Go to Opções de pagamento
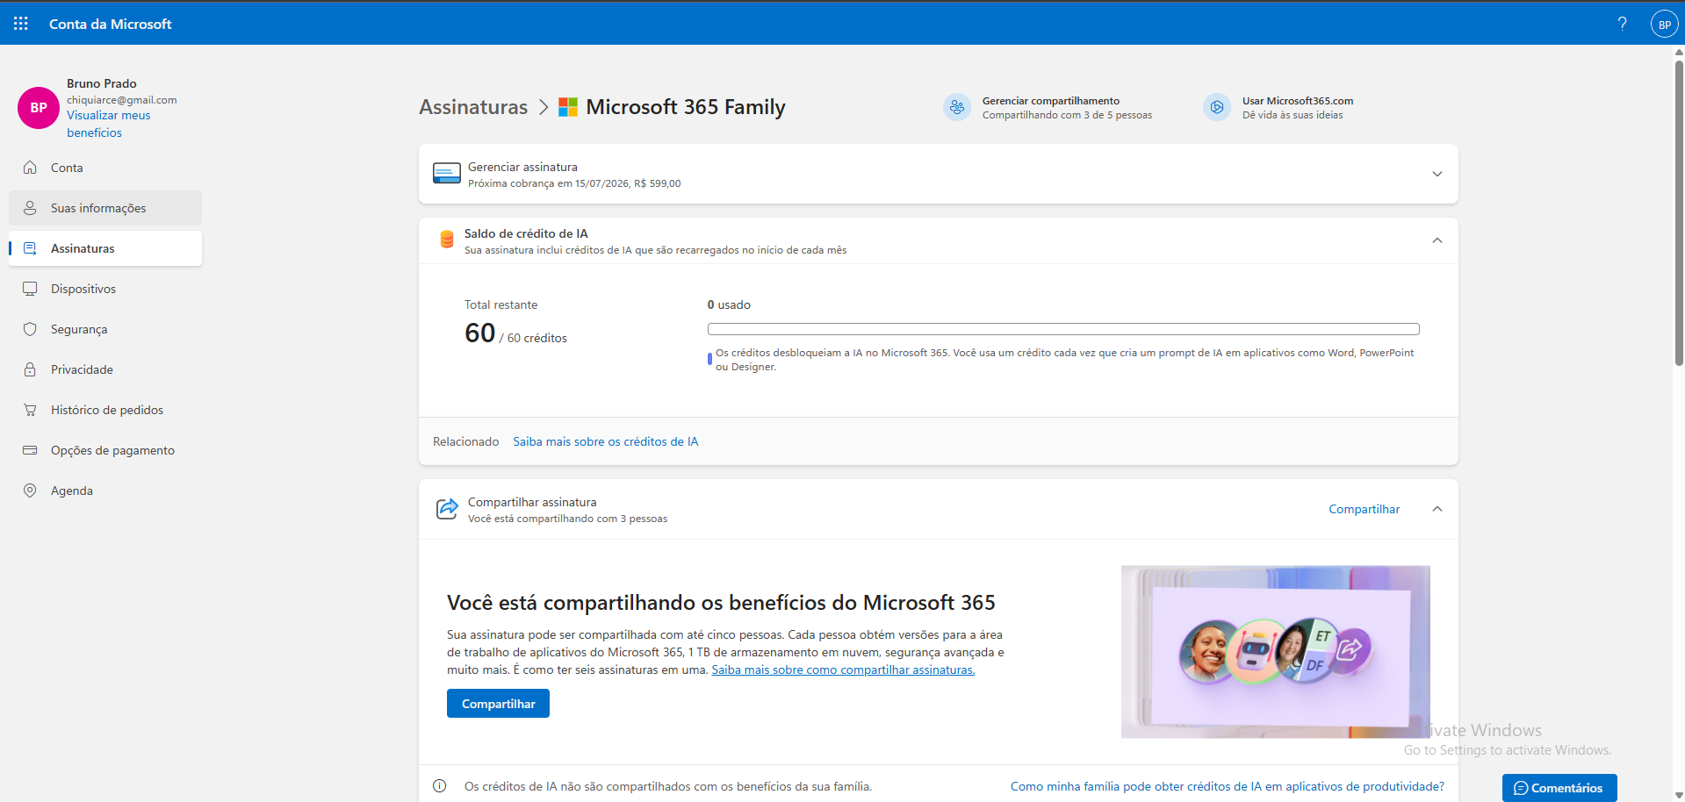This screenshot has height=802, width=1685. (105, 450)
